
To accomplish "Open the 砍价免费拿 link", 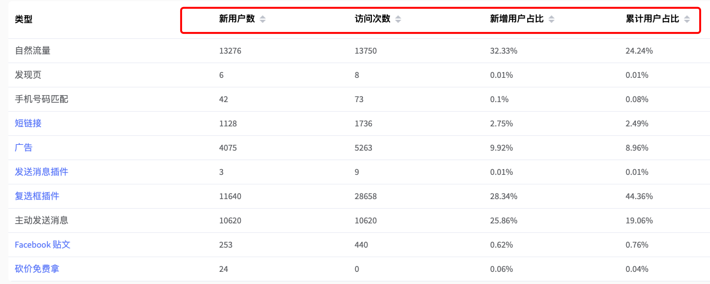I will (x=37, y=269).
